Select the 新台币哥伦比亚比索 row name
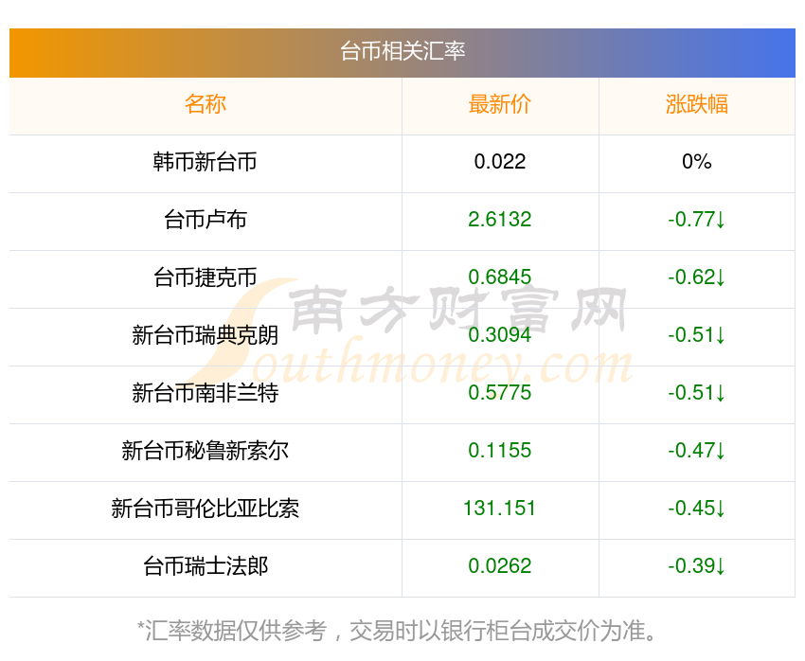Image resolution: width=805 pixels, height=661 pixels. [x=206, y=509]
